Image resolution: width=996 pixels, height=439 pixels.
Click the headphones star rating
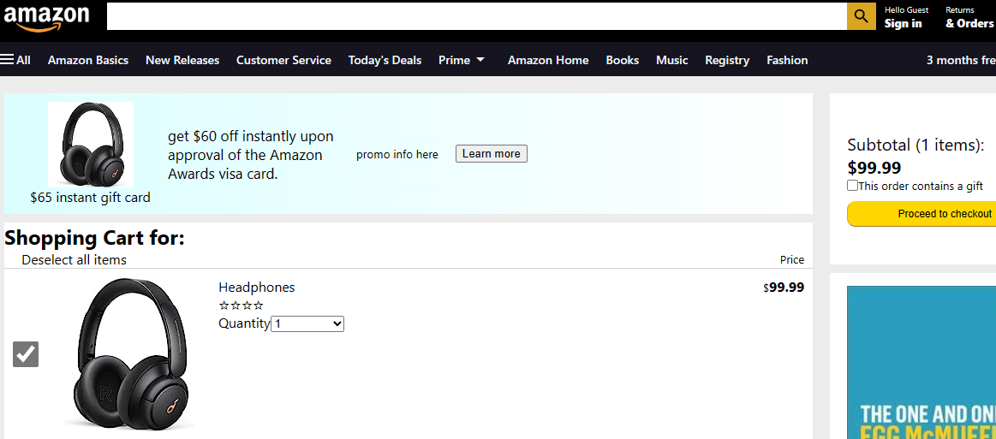click(241, 306)
